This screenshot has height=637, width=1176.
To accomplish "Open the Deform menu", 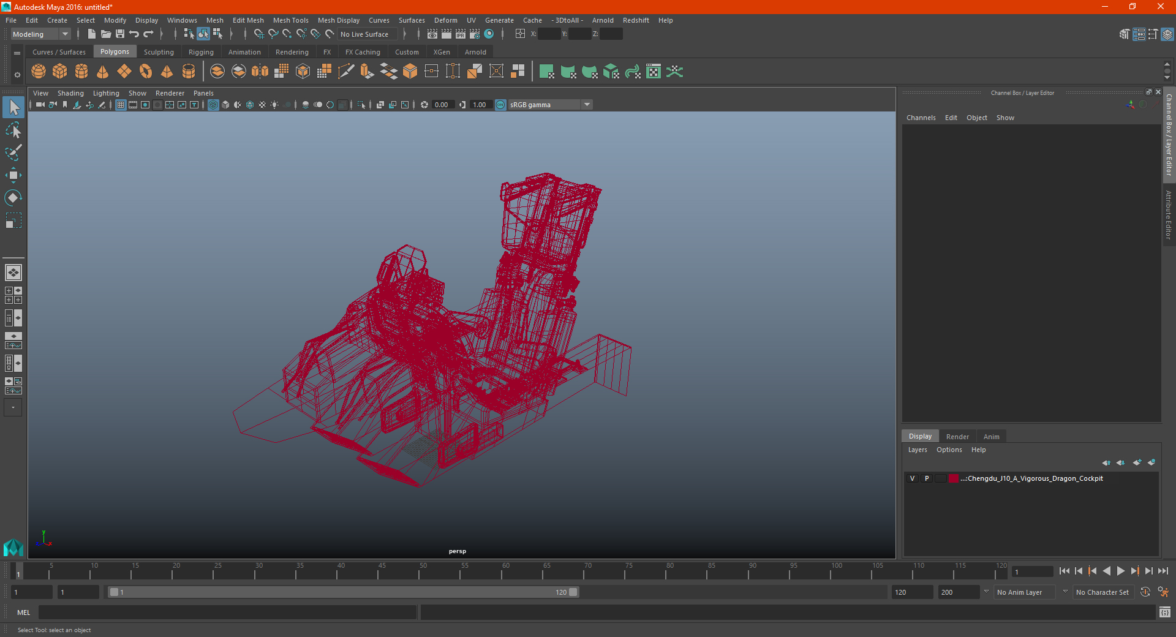I will tap(445, 20).
